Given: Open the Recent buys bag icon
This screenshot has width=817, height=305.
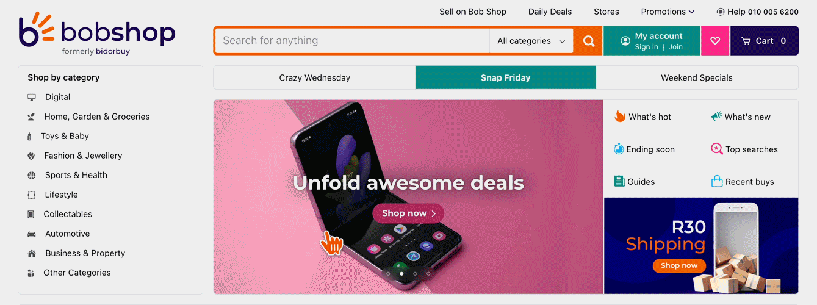Looking at the screenshot, I should click(717, 181).
